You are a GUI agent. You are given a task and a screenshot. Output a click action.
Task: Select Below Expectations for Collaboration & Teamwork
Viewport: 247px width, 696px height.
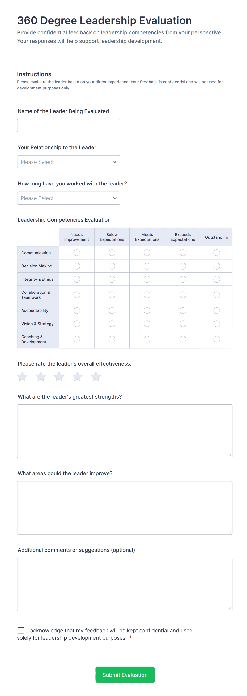point(112,295)
